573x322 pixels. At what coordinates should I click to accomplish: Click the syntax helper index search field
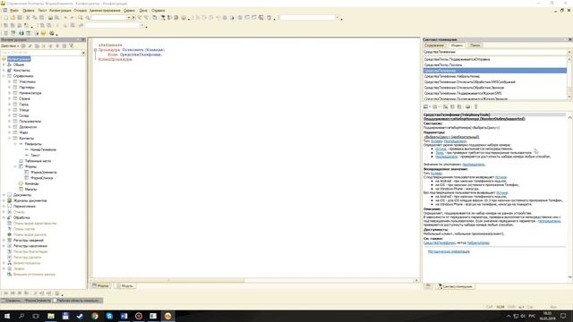click(495, 52)
